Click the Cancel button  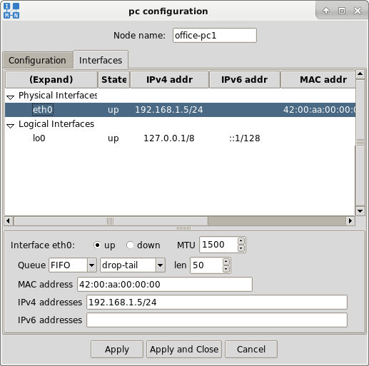(x=251, y=349)
